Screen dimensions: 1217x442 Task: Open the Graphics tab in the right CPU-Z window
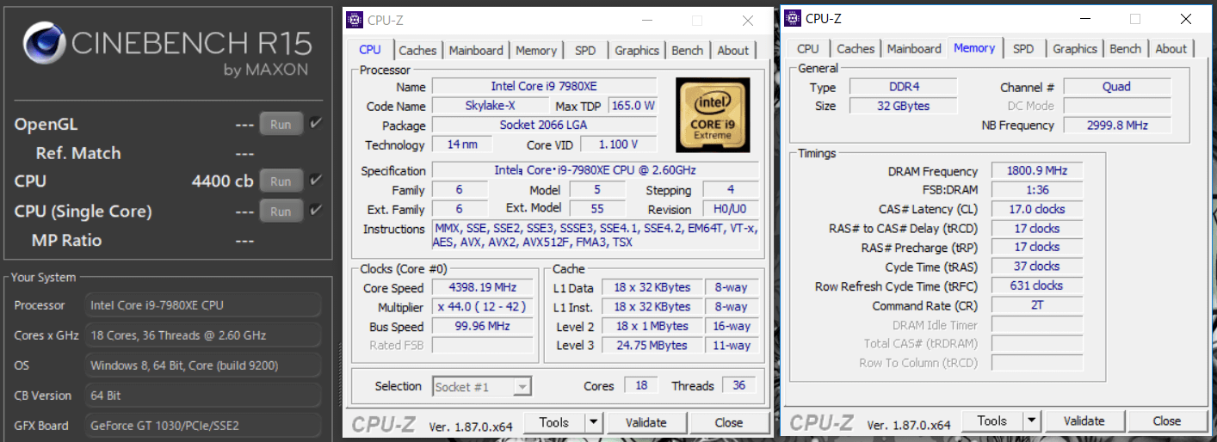coord(1075,49)
